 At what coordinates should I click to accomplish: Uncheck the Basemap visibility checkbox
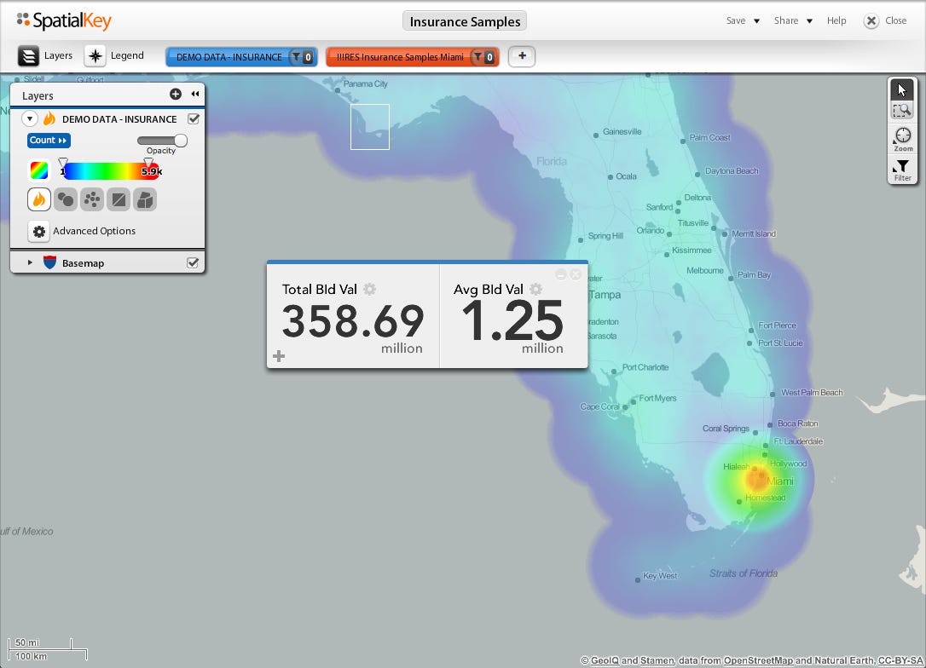point(193,262)
